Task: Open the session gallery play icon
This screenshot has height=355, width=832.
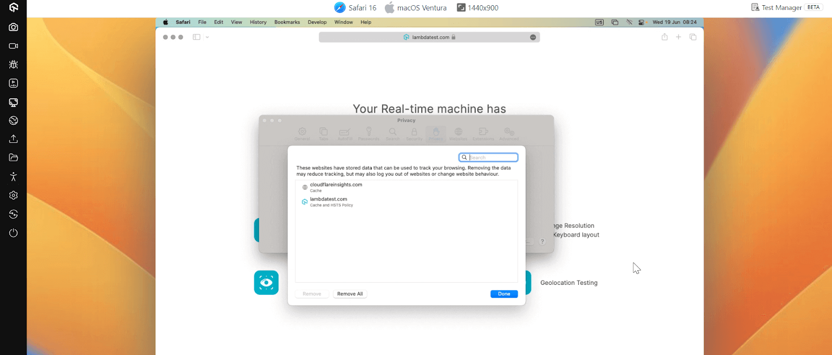Action: tap(14, 83)
